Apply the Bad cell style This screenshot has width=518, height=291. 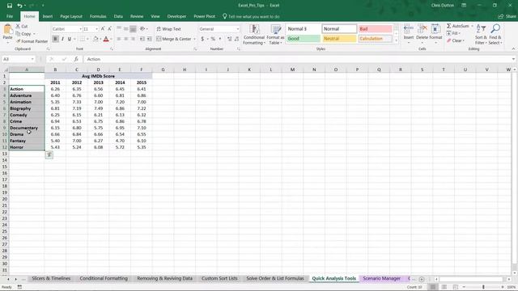[376, 29]
